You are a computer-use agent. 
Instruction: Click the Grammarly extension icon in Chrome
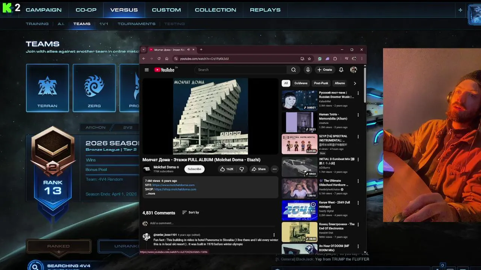320,58
